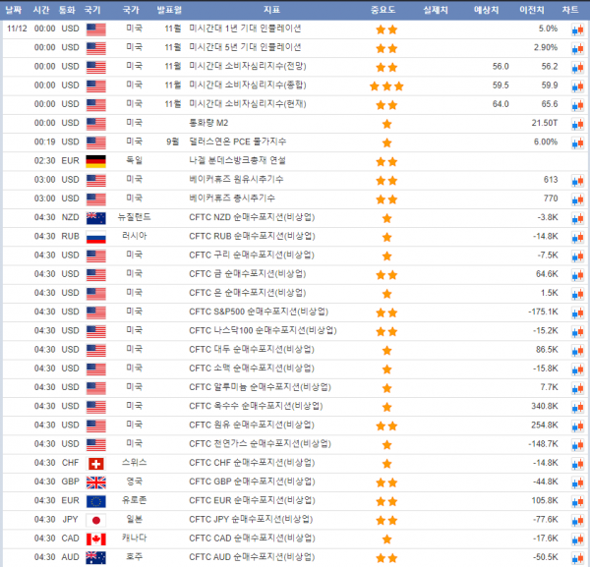The image size is (590, 567).
Task: Click the 차트 column header
Action: point(570,10)
